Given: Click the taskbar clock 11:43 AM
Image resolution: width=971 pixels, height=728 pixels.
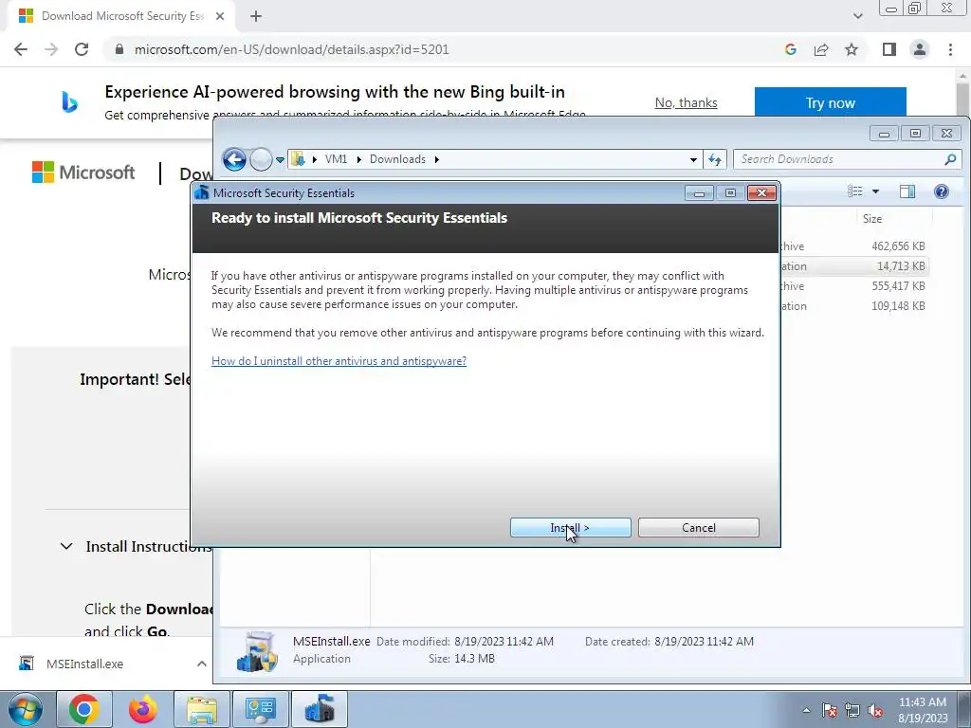Looking at the screenshot, I should [x=922, y=702].
